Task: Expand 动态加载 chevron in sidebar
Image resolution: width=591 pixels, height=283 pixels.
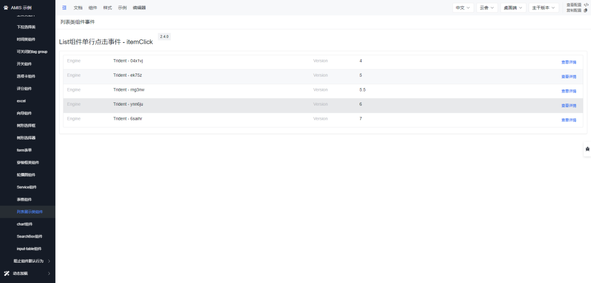Action: tap(49, 273)
